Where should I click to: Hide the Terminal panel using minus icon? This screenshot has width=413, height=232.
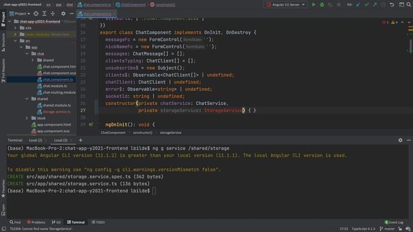pyautogui.click(x=408, y=140)
